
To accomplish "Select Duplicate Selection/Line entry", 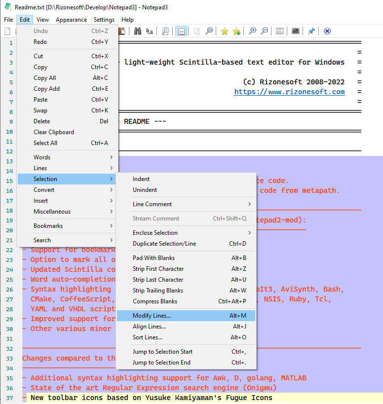I will tap(186, 244).
